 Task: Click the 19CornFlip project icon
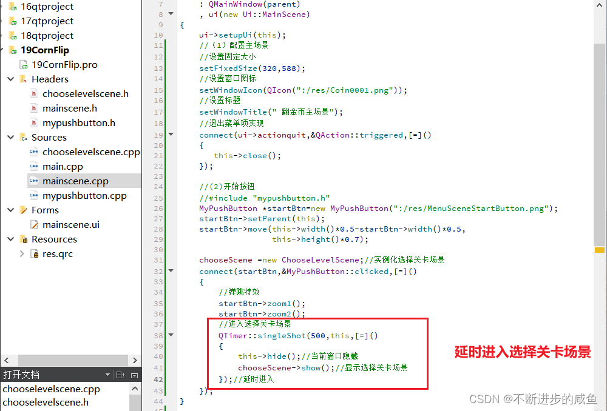[x=13, y=50]
